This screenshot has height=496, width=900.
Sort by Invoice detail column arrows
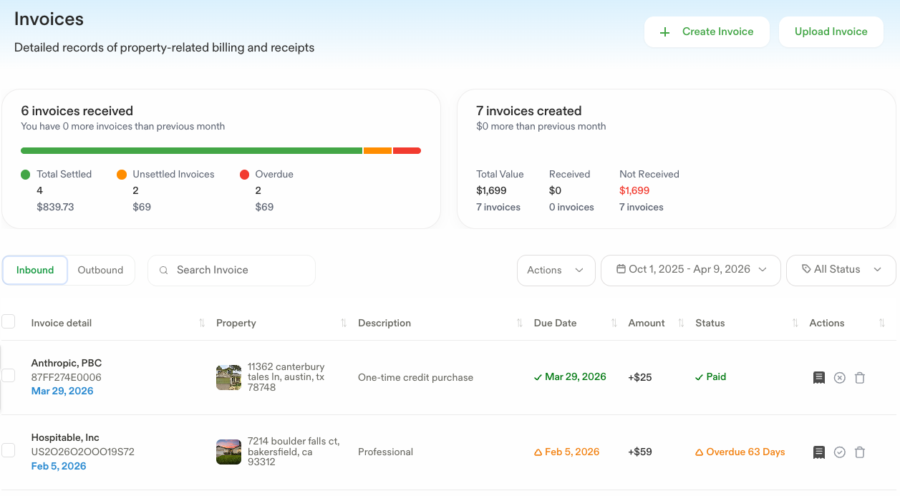[x=202, y=324]
